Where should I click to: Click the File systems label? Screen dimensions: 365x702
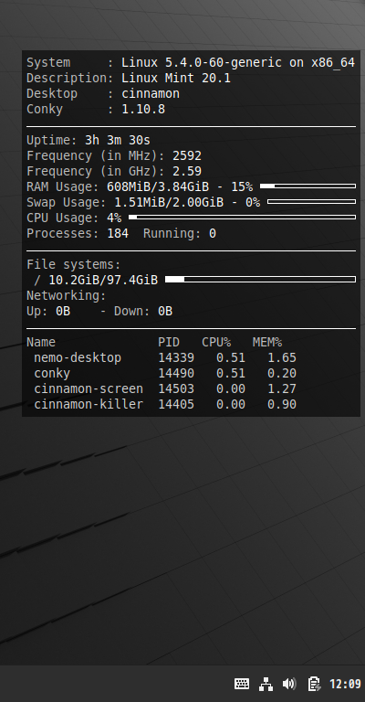tap(74, 264)
